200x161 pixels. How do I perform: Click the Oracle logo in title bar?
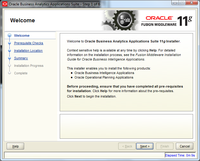[x=5, y=4]
